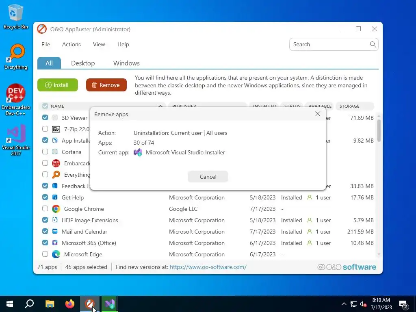Open the View menu

pyautogui.click(x=99, y=44)
